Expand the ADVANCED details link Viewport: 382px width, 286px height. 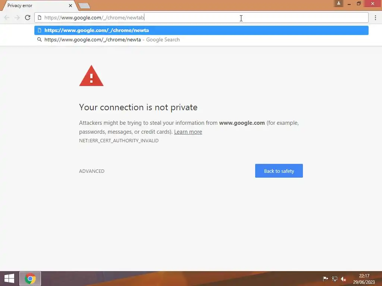coord(92,171)
